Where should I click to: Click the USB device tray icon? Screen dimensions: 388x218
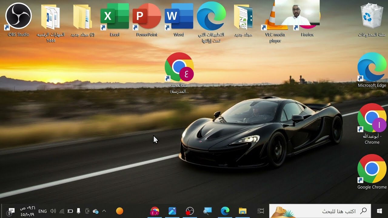click(79, 211)
